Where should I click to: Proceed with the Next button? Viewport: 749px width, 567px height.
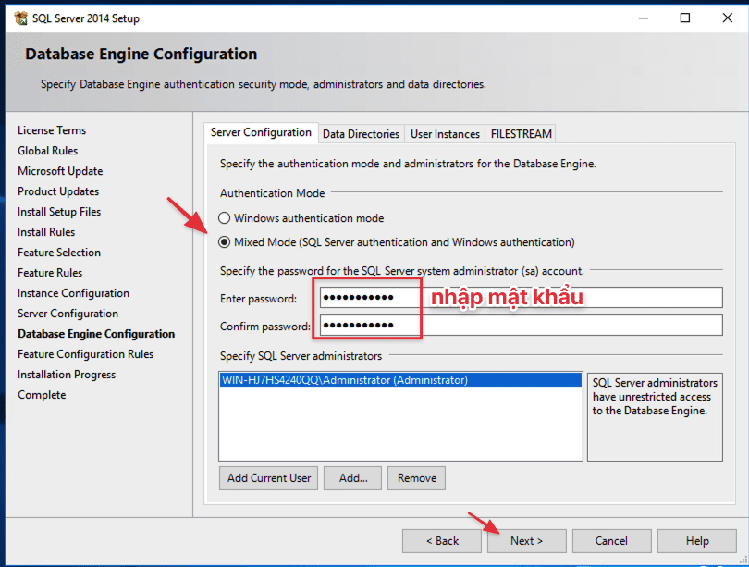click(526, 541)
